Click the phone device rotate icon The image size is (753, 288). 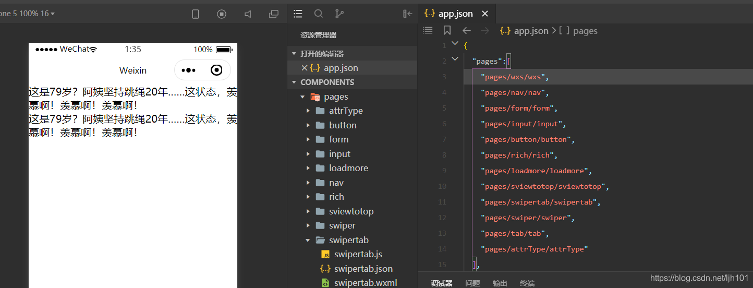point(196,14)
